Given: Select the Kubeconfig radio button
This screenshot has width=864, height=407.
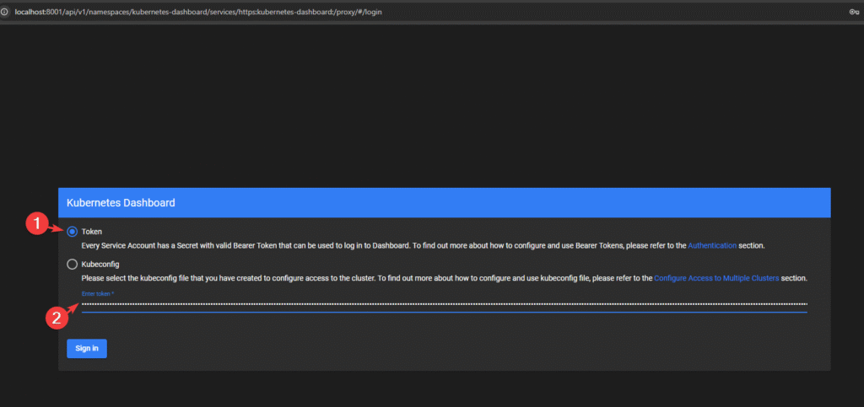Looking at the screenshot, I should [x=72, y=265].
